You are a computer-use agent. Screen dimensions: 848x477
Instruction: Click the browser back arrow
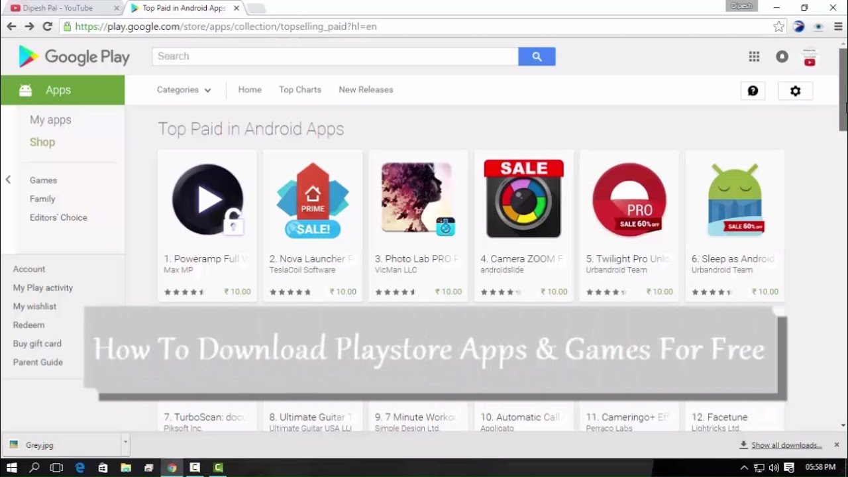11,26
